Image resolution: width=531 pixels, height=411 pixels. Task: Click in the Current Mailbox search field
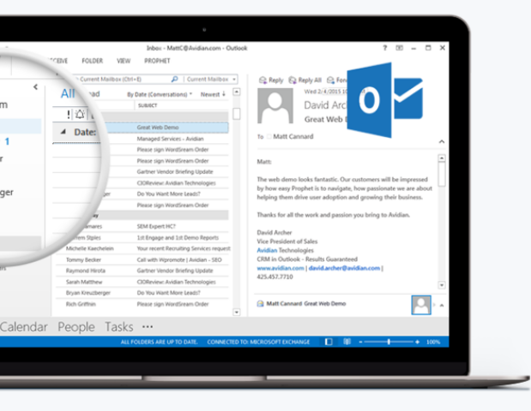(x=125, y=79)
